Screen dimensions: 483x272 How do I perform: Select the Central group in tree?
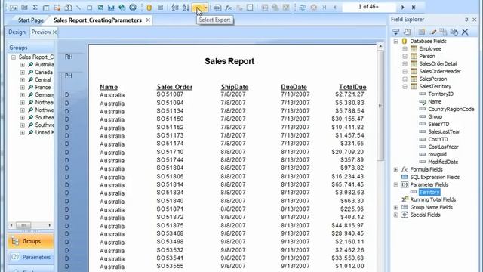point(42,79)
